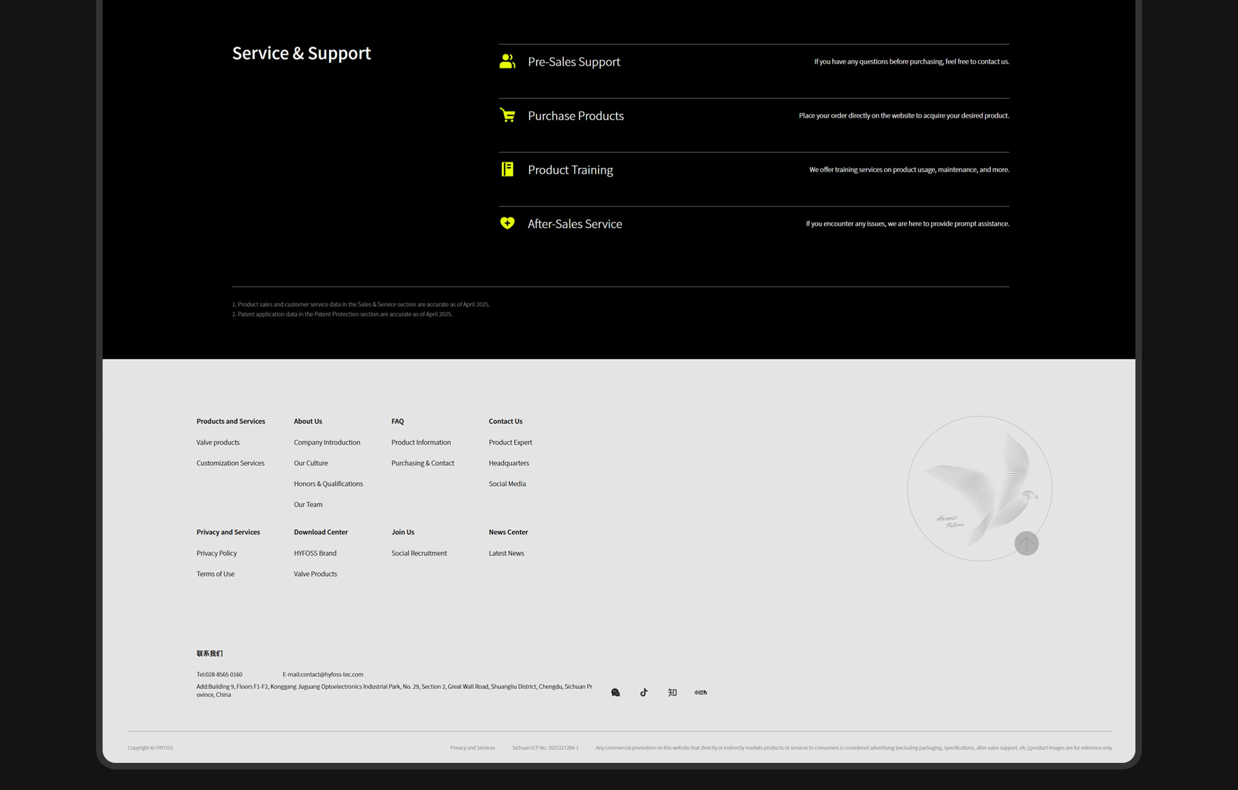1238x790 pixels.
Task: Open the TikTok social icon
Action: [x=644, y=693]
